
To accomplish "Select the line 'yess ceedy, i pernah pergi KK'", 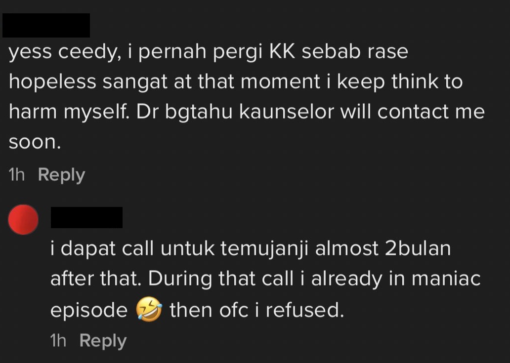I will pos(208,52).
